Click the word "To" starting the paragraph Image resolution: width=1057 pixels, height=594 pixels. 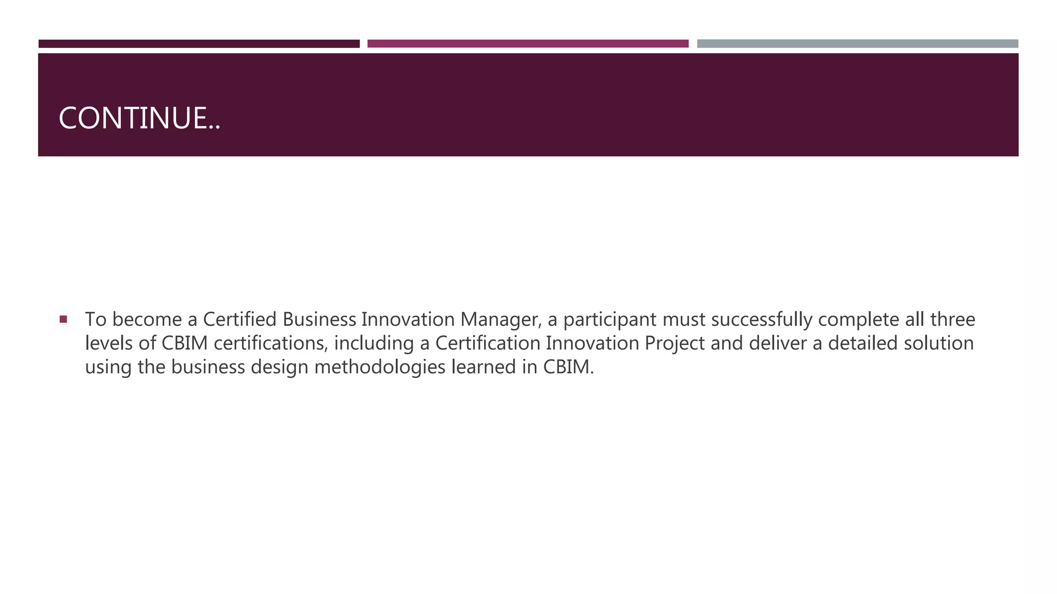95,319
